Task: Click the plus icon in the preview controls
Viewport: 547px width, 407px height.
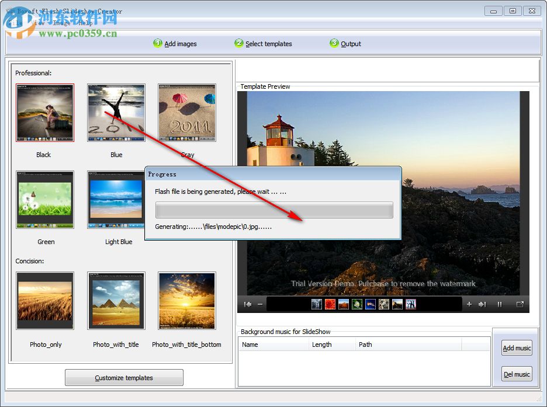Action: point(470,304)
